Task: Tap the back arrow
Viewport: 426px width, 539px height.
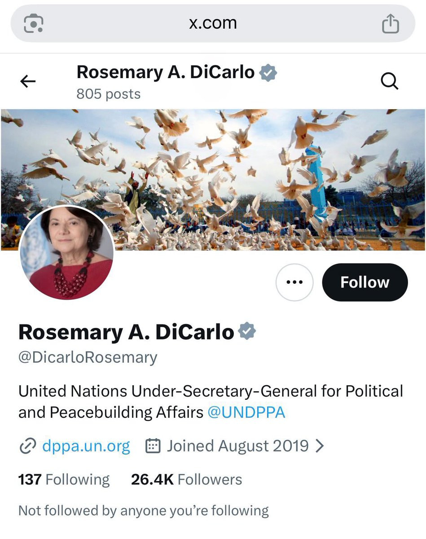Action: point(28,81)
